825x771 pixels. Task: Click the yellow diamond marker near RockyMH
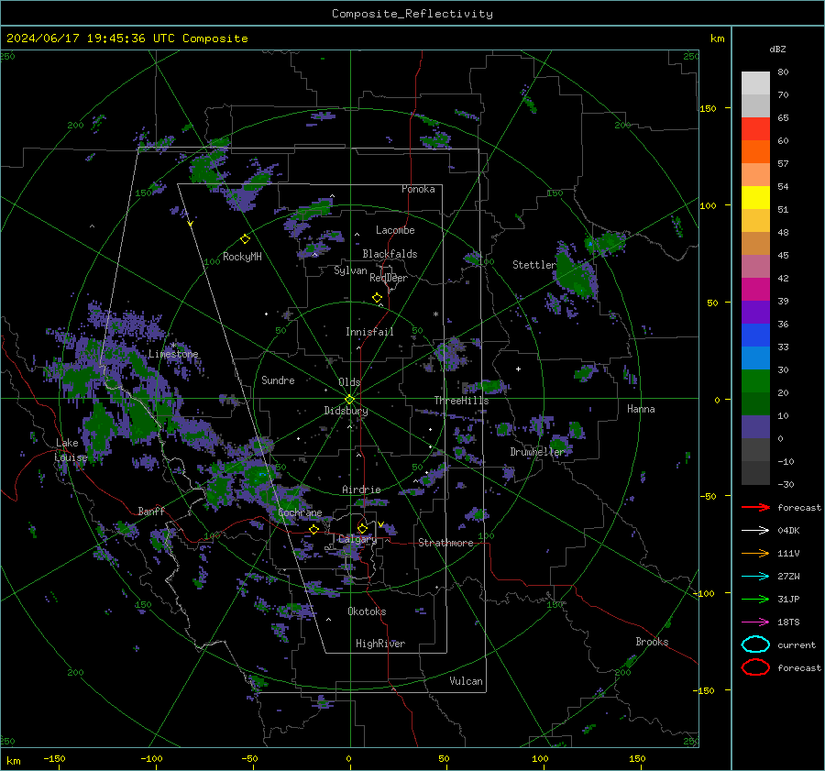pyautogui.click(x=245, y=239)
